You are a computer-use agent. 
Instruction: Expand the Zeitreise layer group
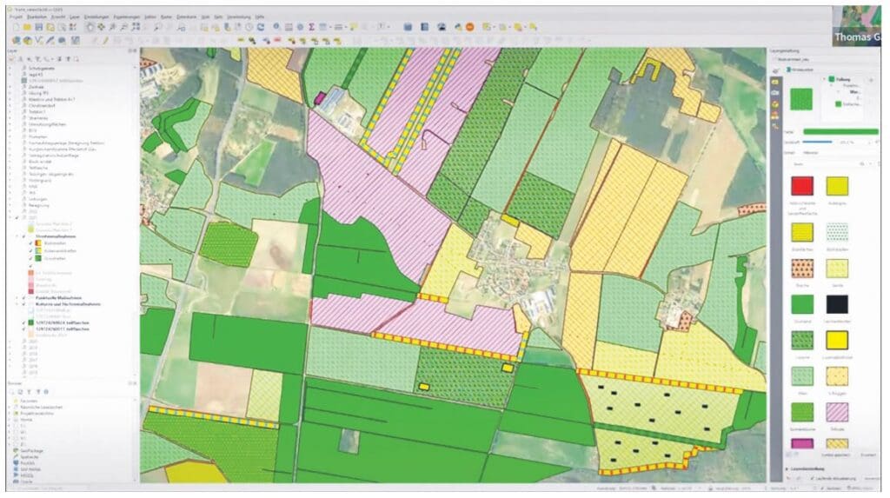pyautogui.click(x=10, y=87)
